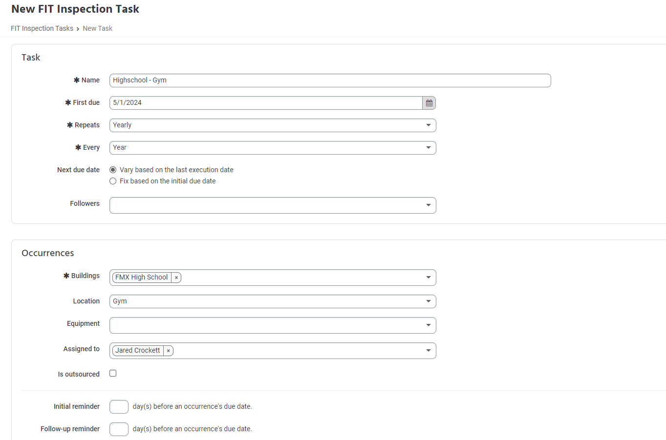Select Vary based on last execution date
This screenshot has width=666, height=440.
113,170
